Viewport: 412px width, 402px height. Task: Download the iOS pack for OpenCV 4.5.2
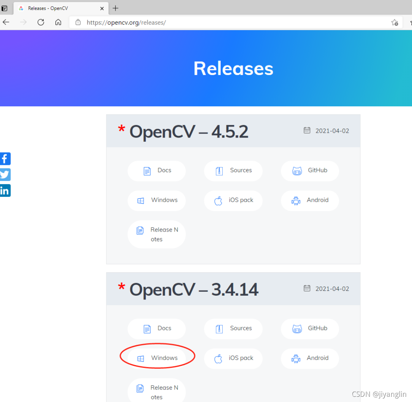point(233,201)
